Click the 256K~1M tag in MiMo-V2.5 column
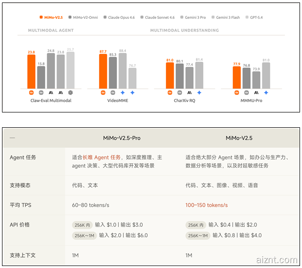The width and height of the screenshot is (302, 268). click(x=198, y=236)
